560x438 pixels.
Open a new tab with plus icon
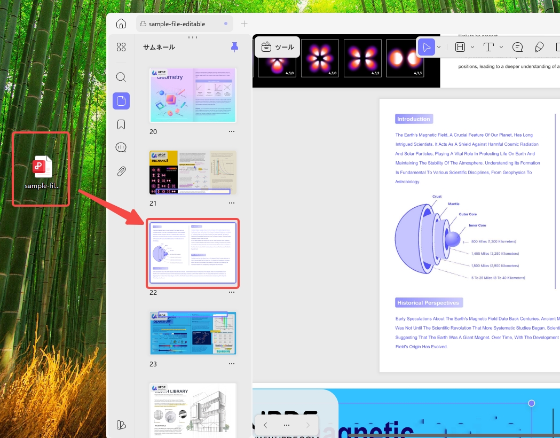[x=244, y=24]
